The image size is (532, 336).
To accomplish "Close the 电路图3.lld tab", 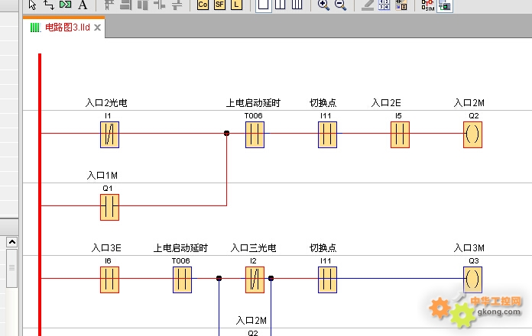I will [x=97, y=27].
